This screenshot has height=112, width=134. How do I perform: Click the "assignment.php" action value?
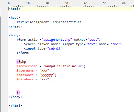point(57,40)
